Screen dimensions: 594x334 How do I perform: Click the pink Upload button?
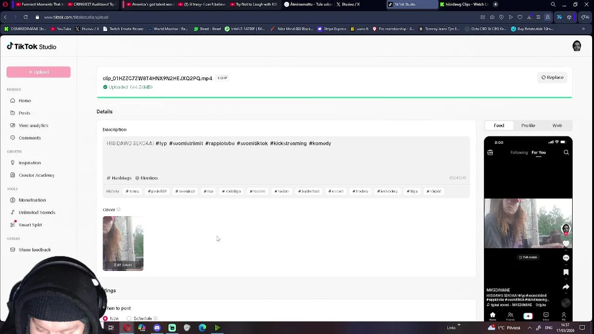[x=39, y=72]
